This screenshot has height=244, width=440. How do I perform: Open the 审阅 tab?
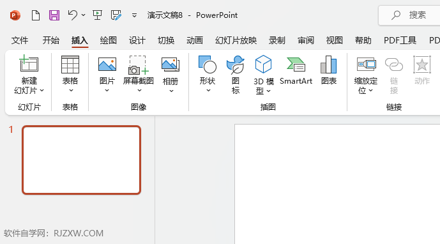[306, 40]
